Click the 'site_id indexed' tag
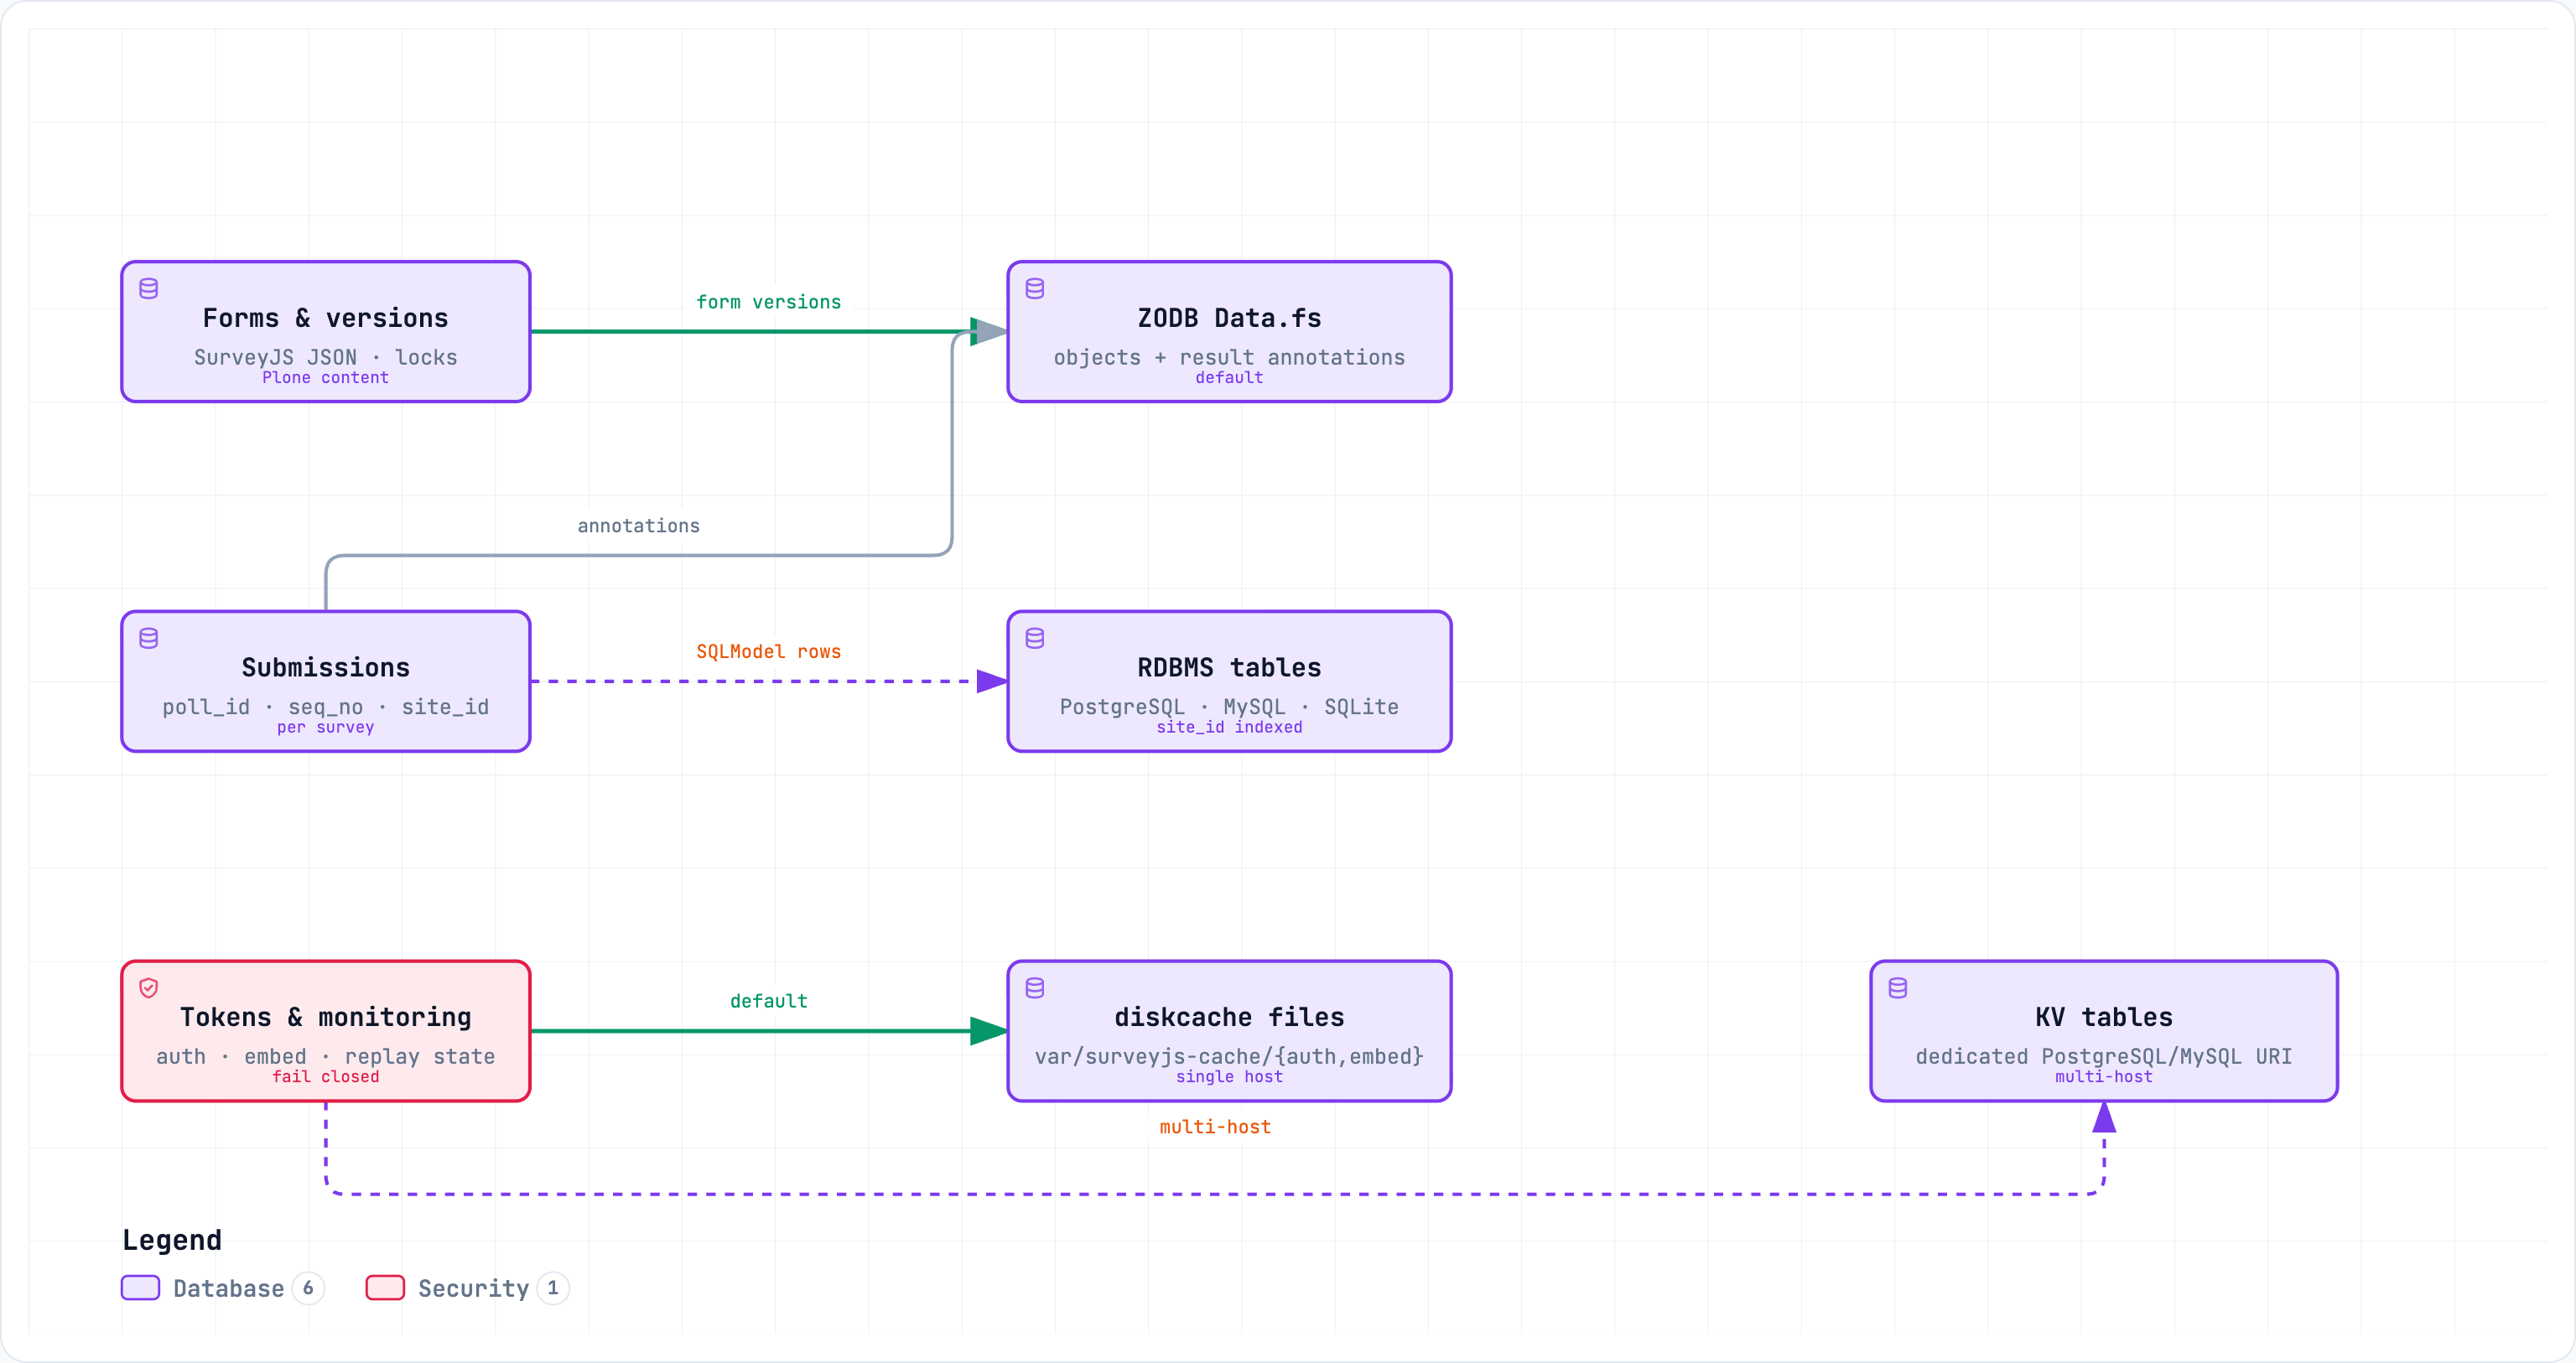The height and width of the screenshot is (1363, 2576). (x=1230, y=727)
